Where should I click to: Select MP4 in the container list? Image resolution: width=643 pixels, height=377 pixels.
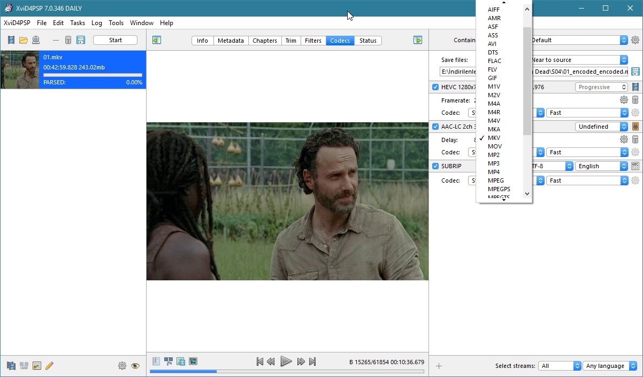coord(494,172)
